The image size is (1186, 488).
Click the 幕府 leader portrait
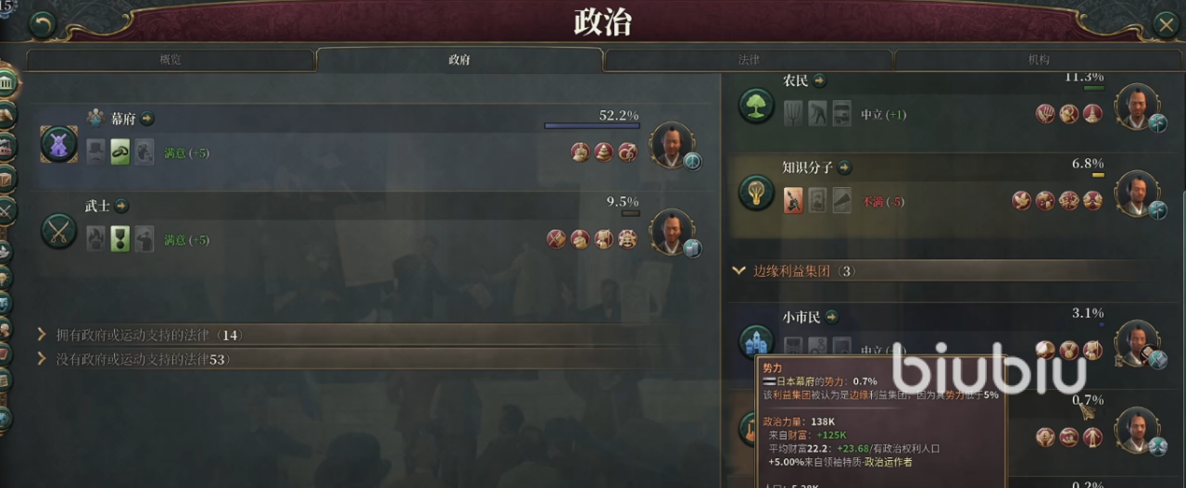pos(673,145)
